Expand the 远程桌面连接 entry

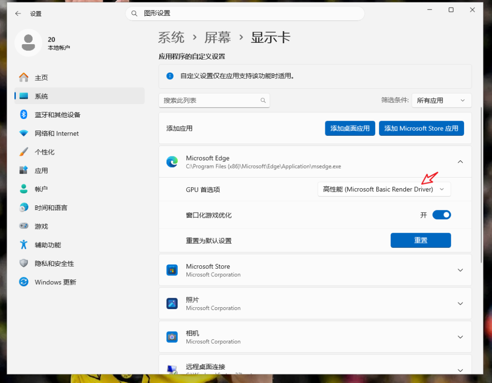pyautogui.click(x=460, y=370)
